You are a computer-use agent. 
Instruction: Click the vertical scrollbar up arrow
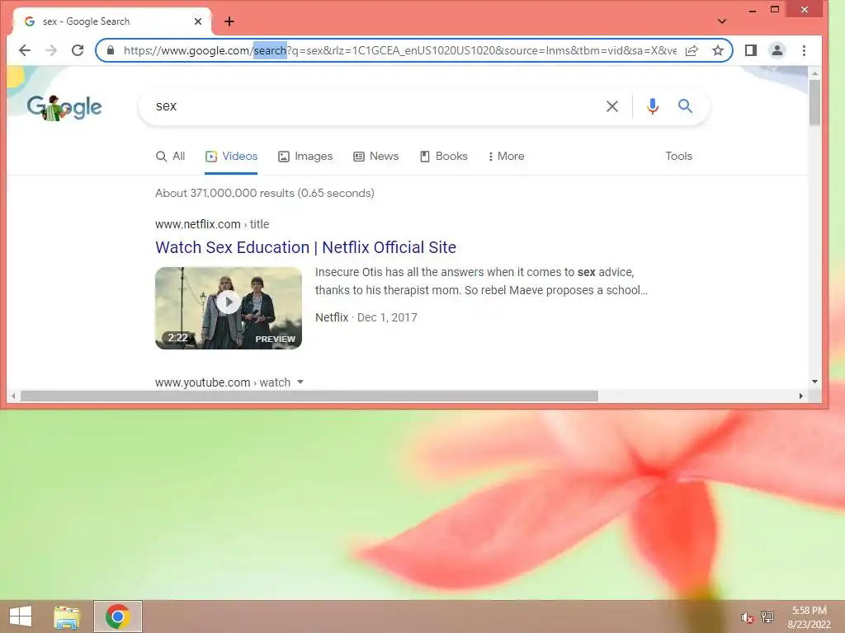[814, 73]
